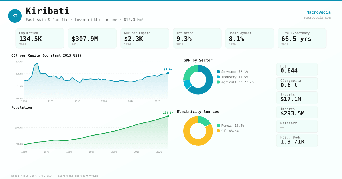
Task: Click the 134.5K endpoint on Population chart
Action: (168, 116)
